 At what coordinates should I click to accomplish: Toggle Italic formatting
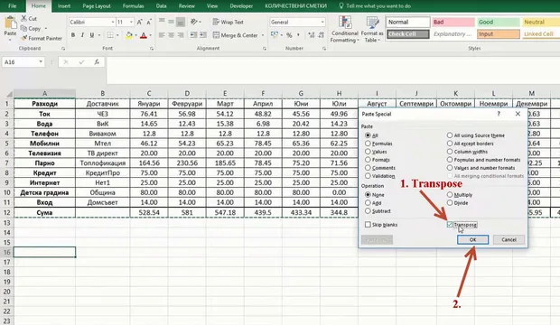(82, 35)
